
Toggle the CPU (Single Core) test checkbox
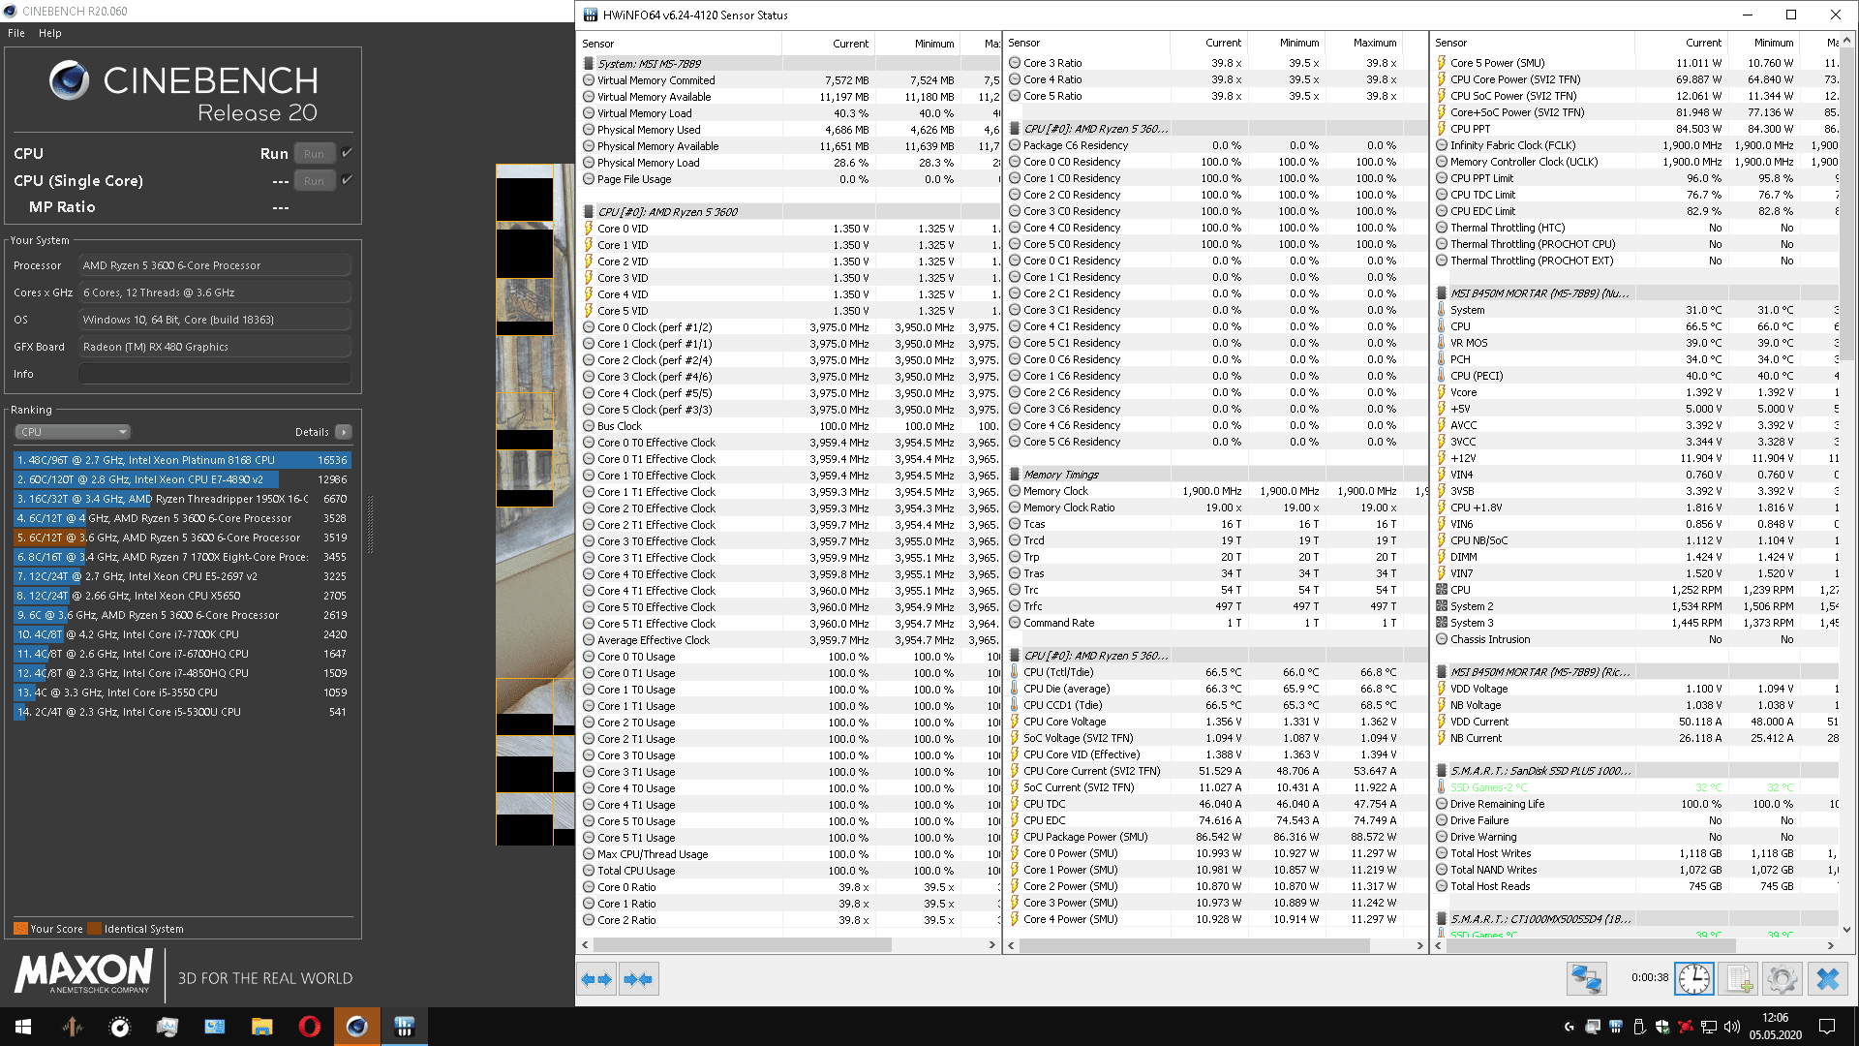tap(347, 180)
